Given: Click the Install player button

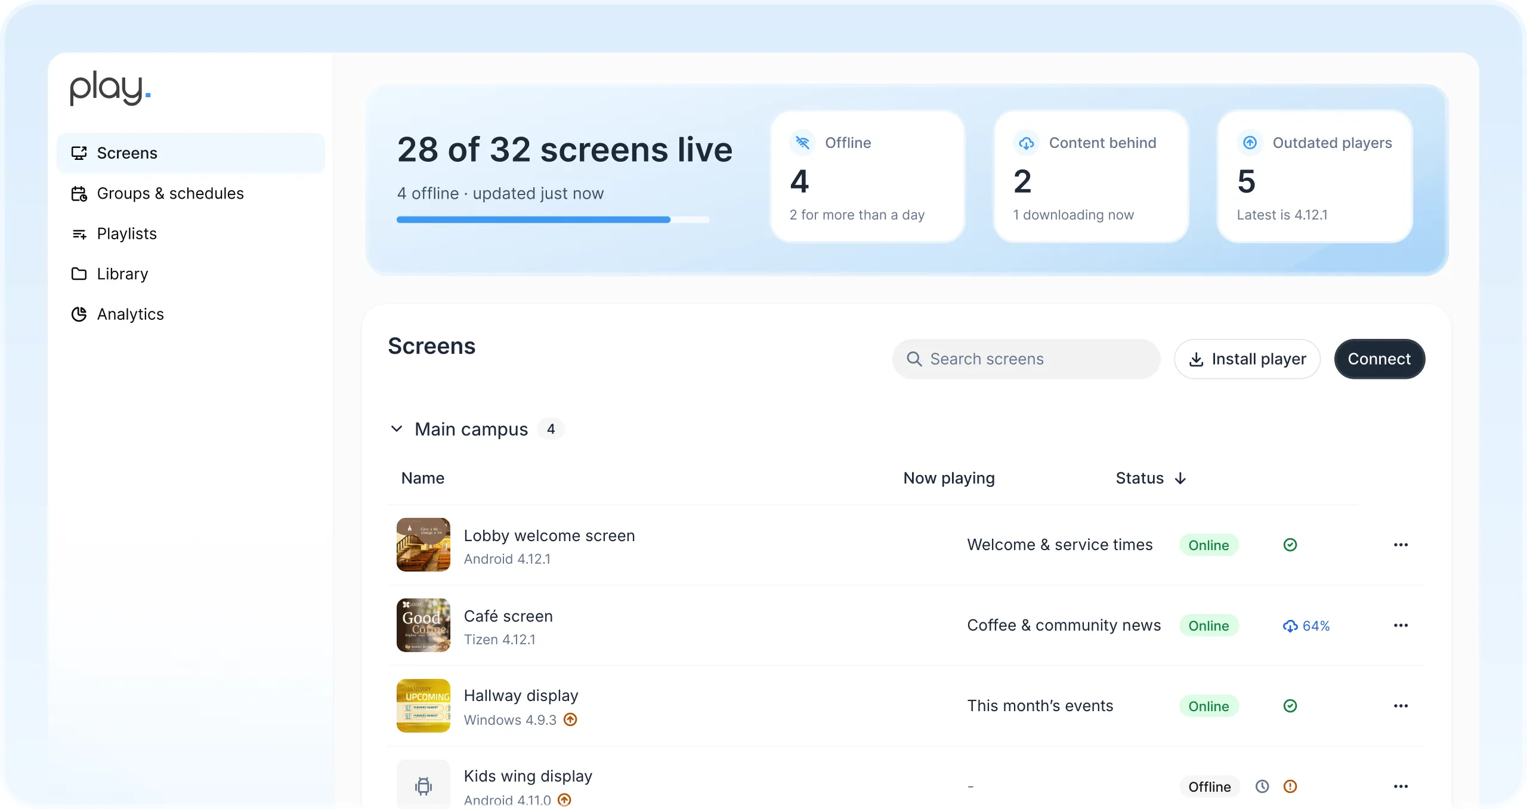Looking at the screenshot, I should click(1247, 359).
